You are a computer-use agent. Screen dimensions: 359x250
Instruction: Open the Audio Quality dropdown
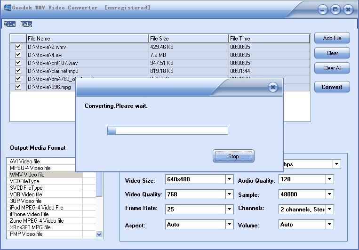coord(329,179)
